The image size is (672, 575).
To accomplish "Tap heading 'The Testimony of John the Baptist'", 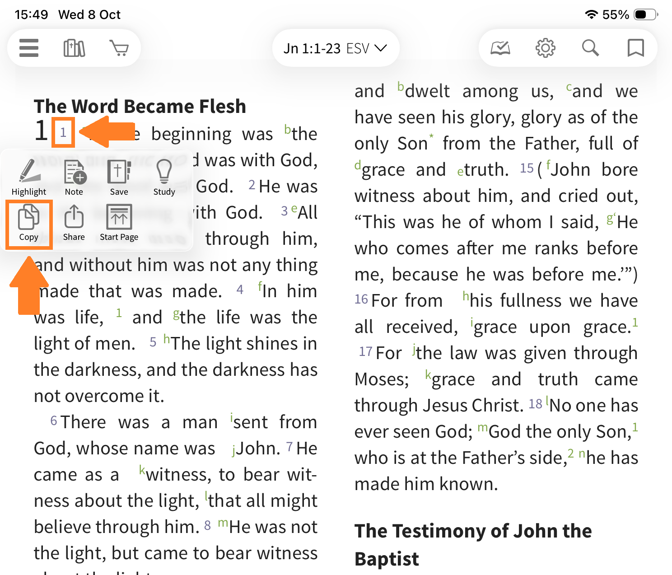I will pyautogui.click(x=473, y=544).
